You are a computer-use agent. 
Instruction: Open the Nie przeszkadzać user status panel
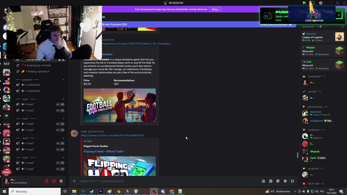pyautogui.click(x=22, y=181)
